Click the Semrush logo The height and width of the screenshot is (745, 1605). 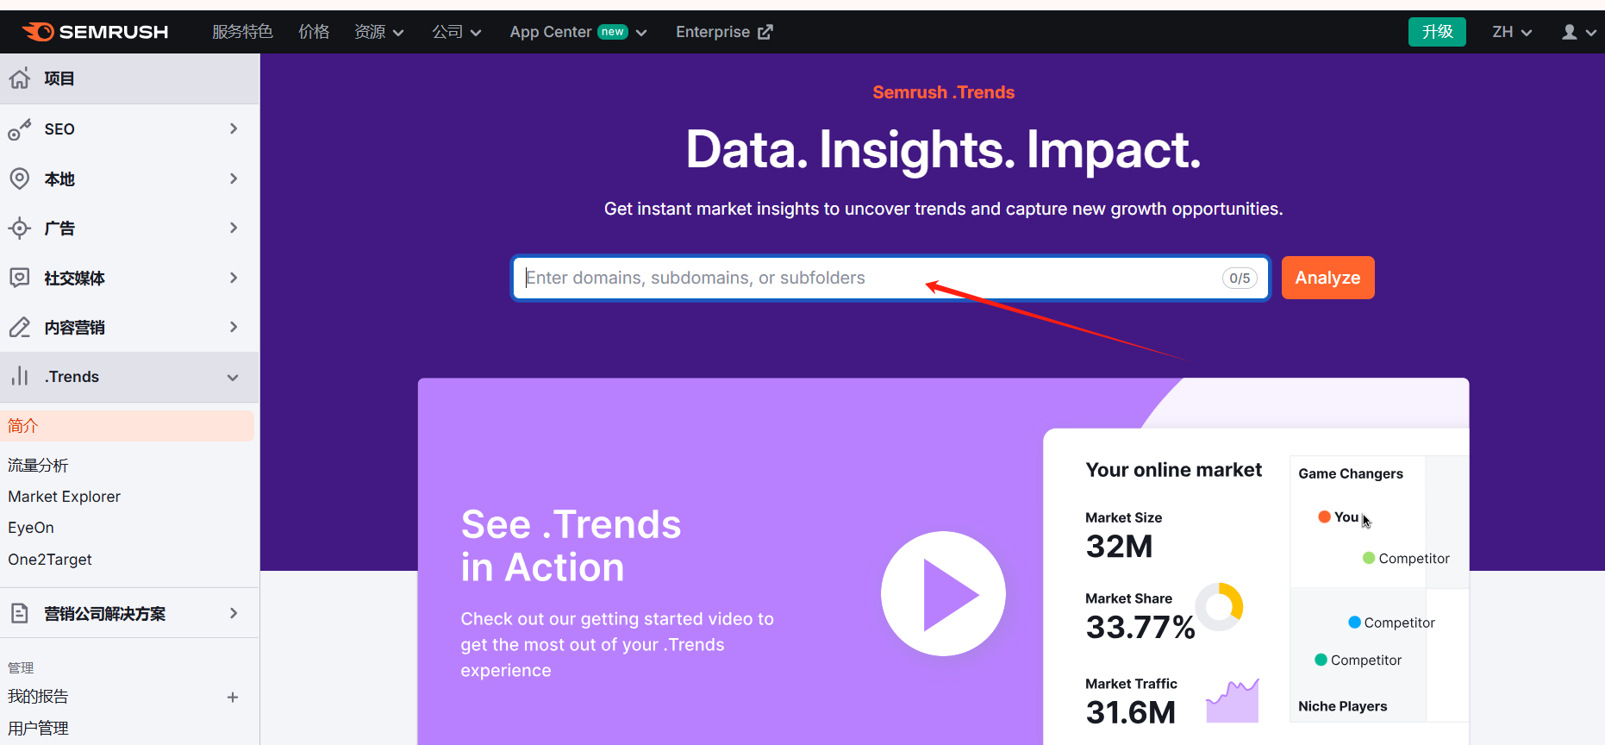point(95,32)
